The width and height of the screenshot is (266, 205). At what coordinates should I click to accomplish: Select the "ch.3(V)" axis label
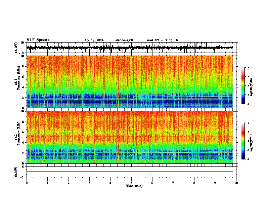point(16,172)
